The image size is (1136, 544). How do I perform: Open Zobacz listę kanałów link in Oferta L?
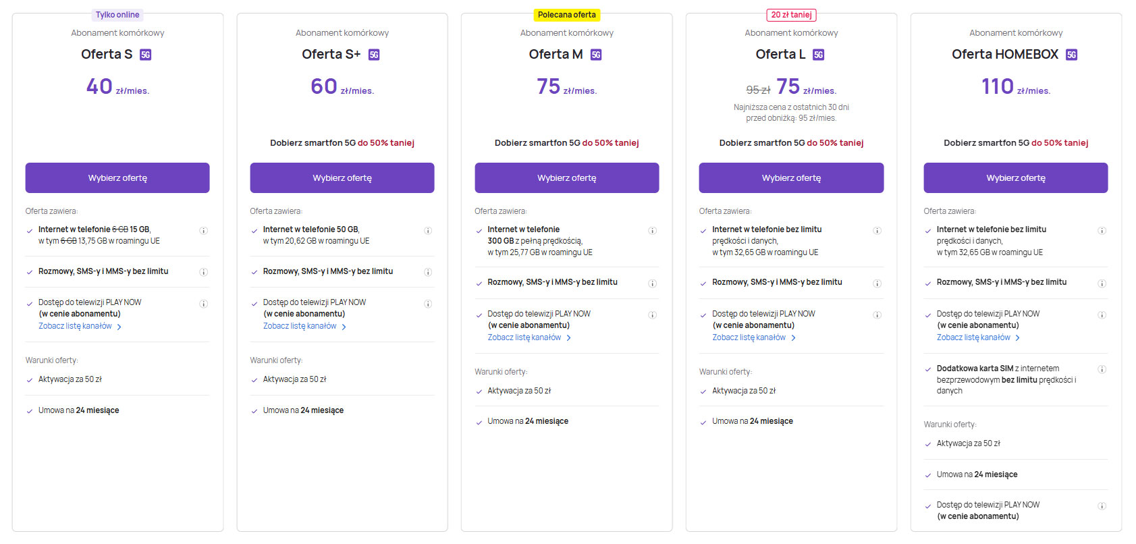749,337
